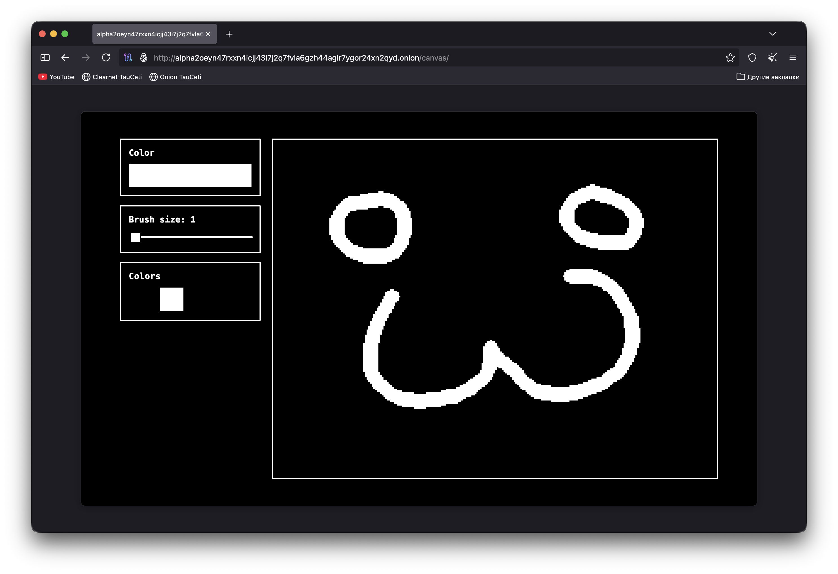Image resolution: width=838 pixels, height=574 pixels.
Task: Click the "Colors" panel heading
Action: (x=145, y=276)
